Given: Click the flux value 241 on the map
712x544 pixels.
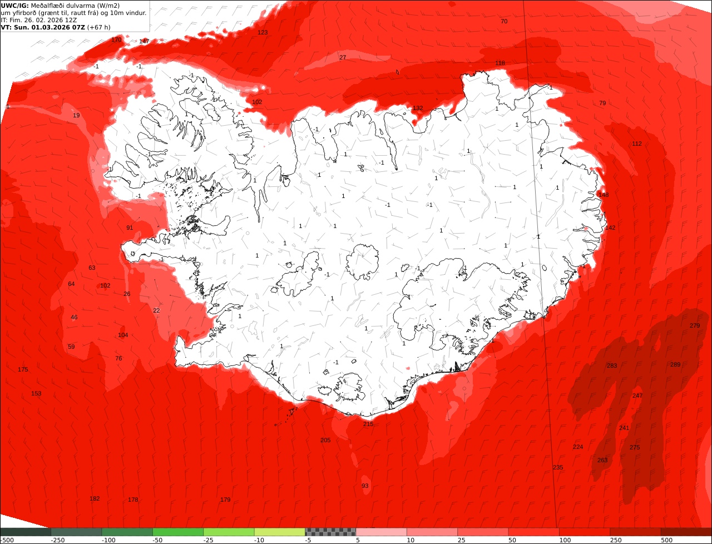Looking at the screenshot, I should 624,428.
